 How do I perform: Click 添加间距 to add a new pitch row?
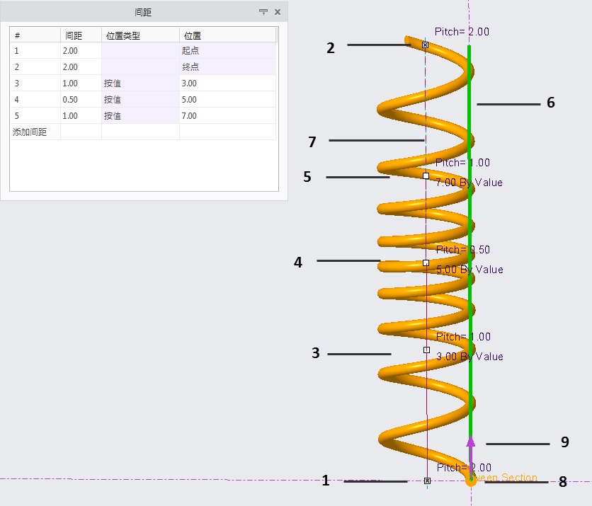[x=30, y=132]
